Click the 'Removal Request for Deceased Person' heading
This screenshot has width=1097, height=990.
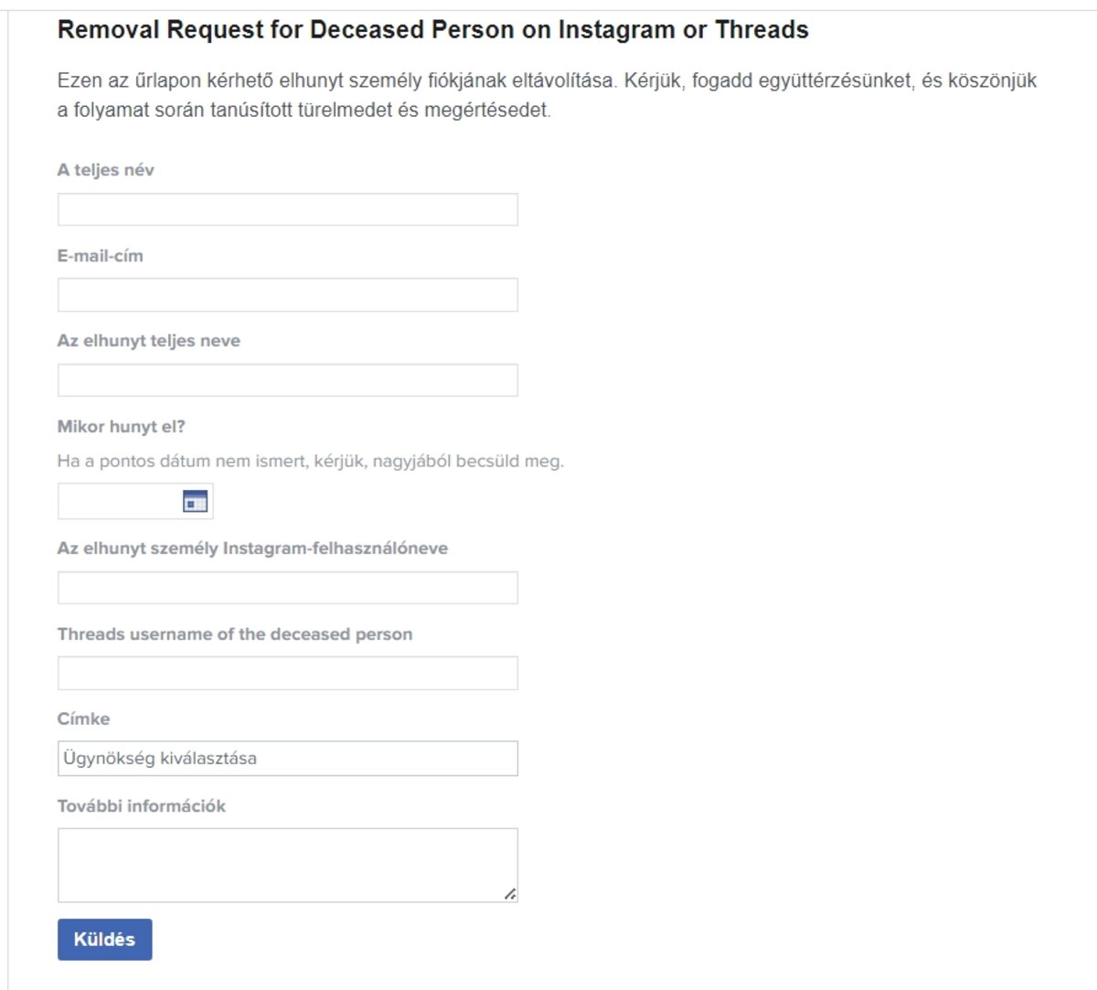(x=432, y=30)
